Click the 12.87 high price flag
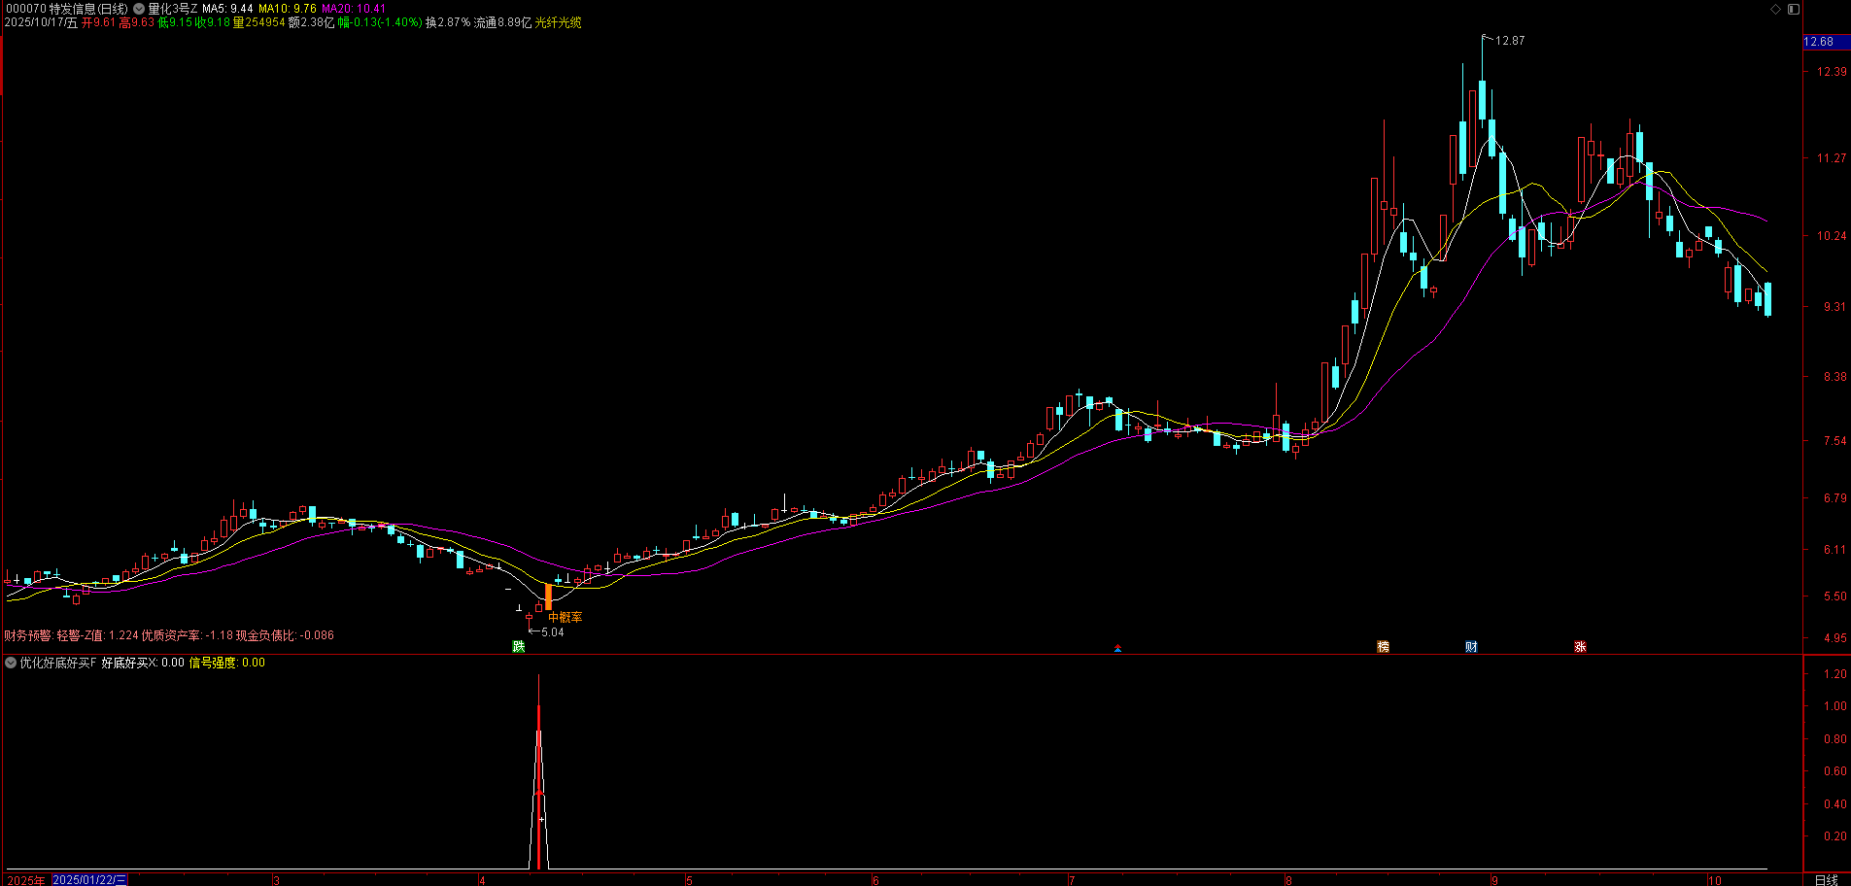 (x=1509, y=41)
